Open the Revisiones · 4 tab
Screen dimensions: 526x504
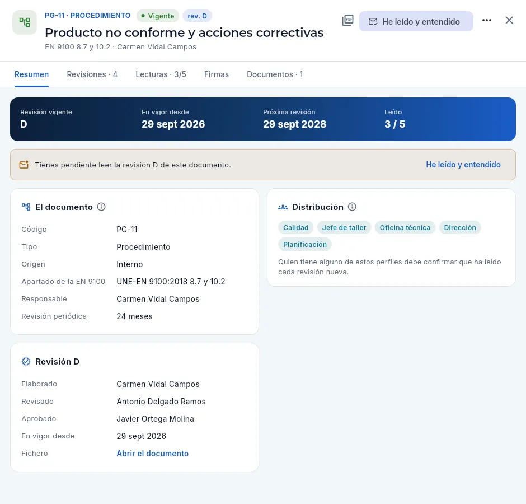pyautogui.click(x=92, y=74)
